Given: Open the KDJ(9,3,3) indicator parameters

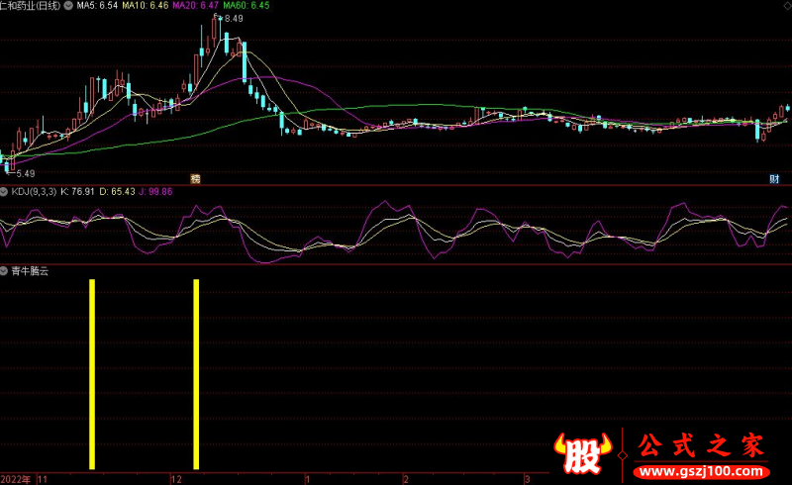Looking at the screenshot, I should point(35,191).
